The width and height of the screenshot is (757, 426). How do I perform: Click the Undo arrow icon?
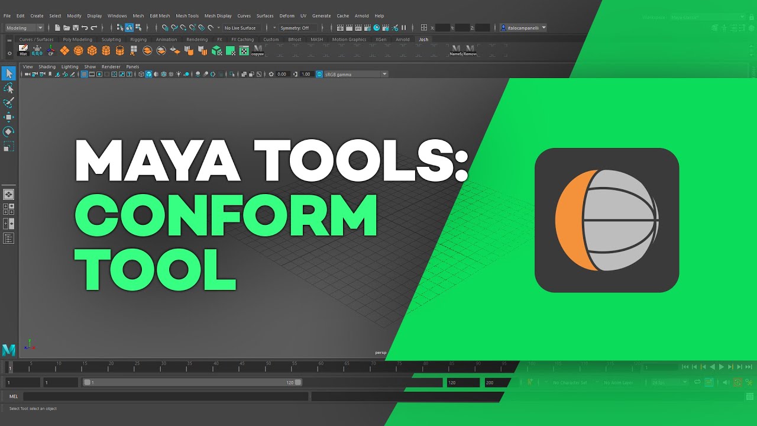85,28
